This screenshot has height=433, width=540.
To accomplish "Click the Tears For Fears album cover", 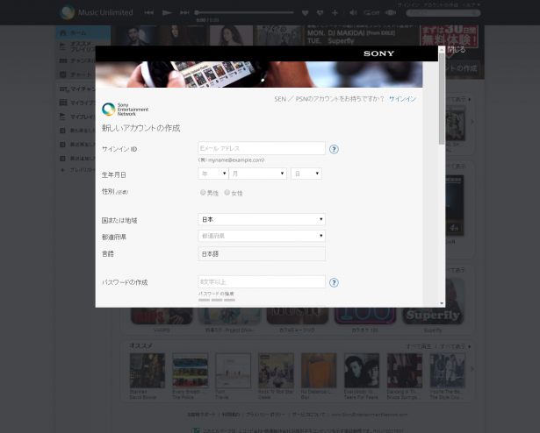I will [x=362, y=371].
